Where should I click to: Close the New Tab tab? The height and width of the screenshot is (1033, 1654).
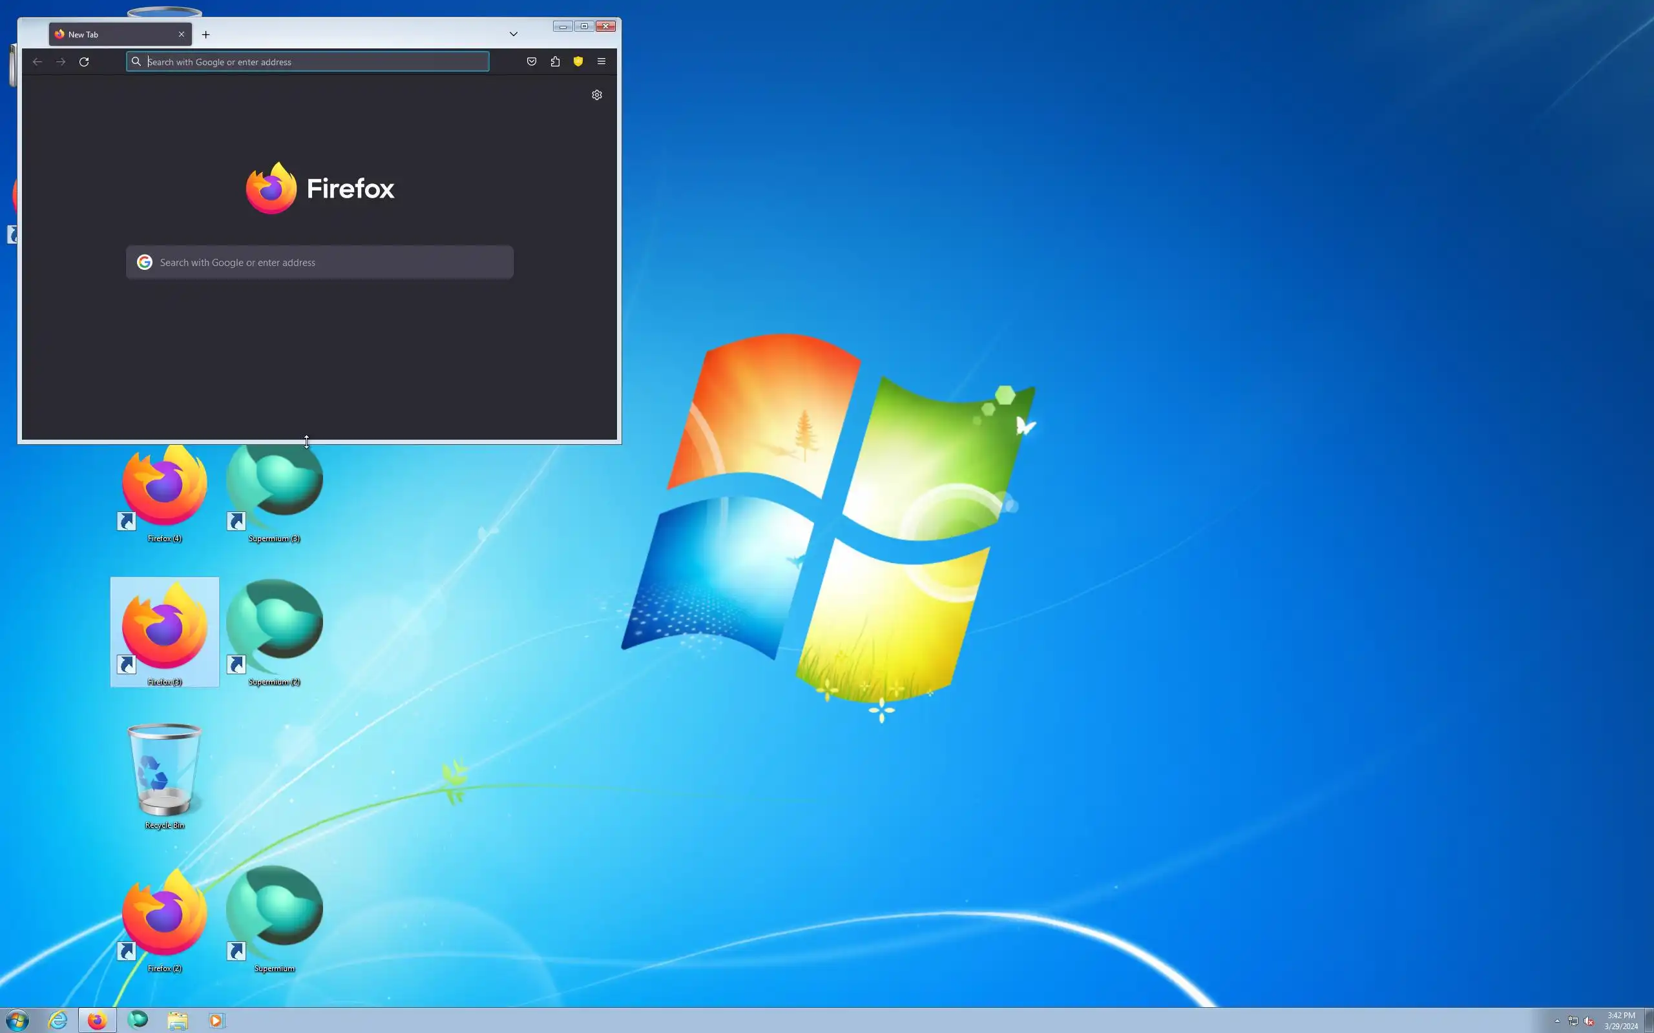tap(181, 34)
